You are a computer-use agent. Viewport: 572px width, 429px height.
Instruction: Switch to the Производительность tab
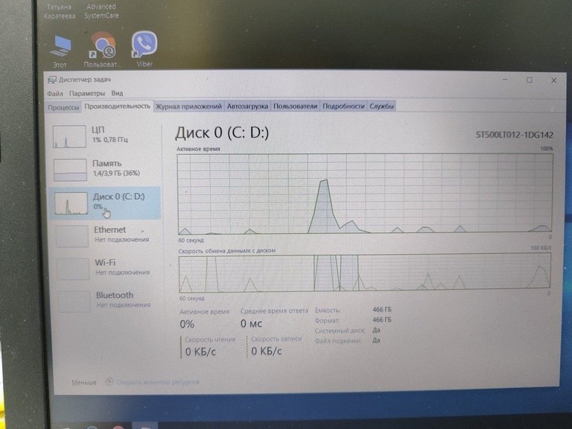117,107
